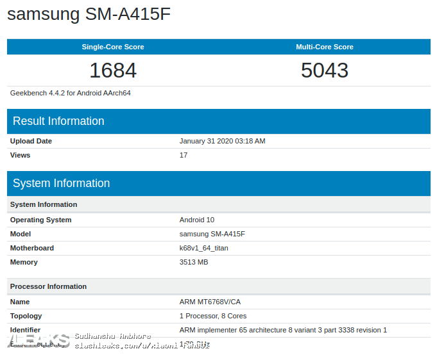Screen dimensions: 437x360
Task: Select the single-core score 1684
Action: point(113,70)
